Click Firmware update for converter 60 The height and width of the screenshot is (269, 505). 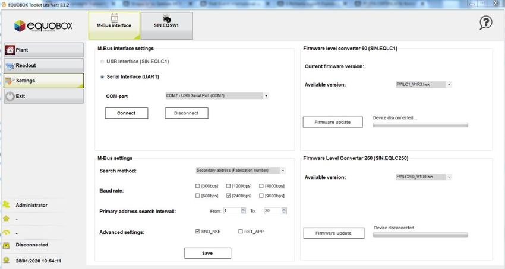pos(333,122)
